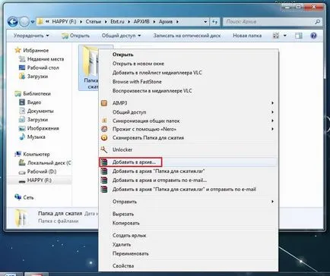This screenshot has height=276, width=330.
Task: Click the Открыть toolbar button
Action: pos(76,36)
